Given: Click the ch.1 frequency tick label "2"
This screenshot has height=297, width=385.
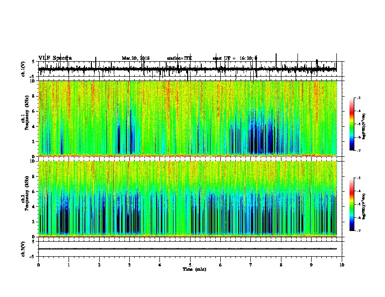Looking at the screenshot, I should click(34, 141).
